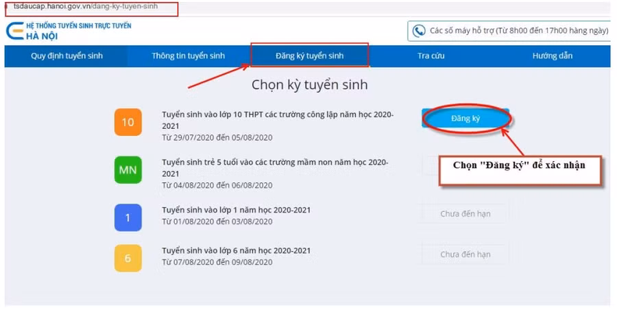Image resolution: width=617 pixels, height=310 pixels.
Task: Select date 'Từ 04/08/2020 đến 06/08/2020'
Action: (x=217, y=185)
